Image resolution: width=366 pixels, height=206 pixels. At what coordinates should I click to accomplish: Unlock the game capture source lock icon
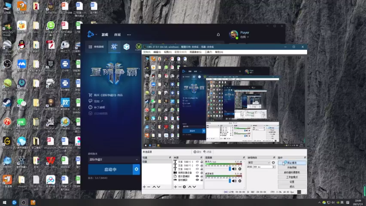click(202, 180)
